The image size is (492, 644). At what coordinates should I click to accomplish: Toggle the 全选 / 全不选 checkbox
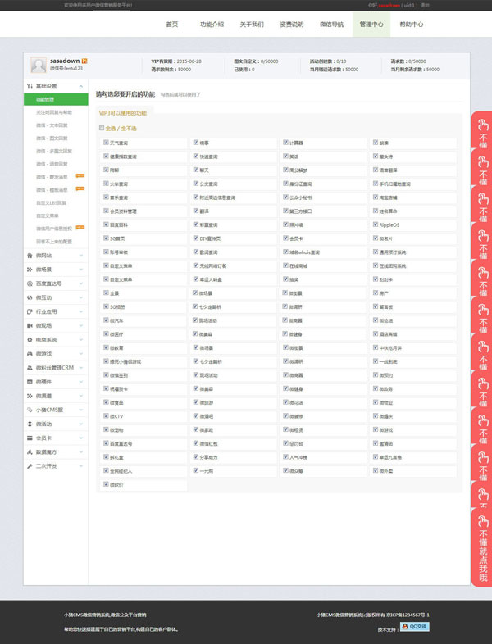pos(102,128)
